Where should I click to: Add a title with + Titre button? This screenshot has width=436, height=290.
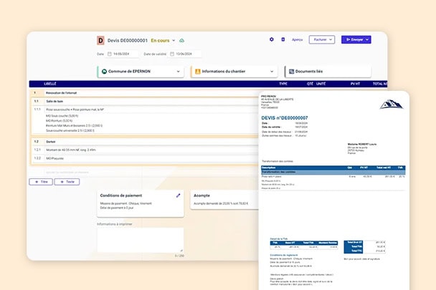[41, 182]
